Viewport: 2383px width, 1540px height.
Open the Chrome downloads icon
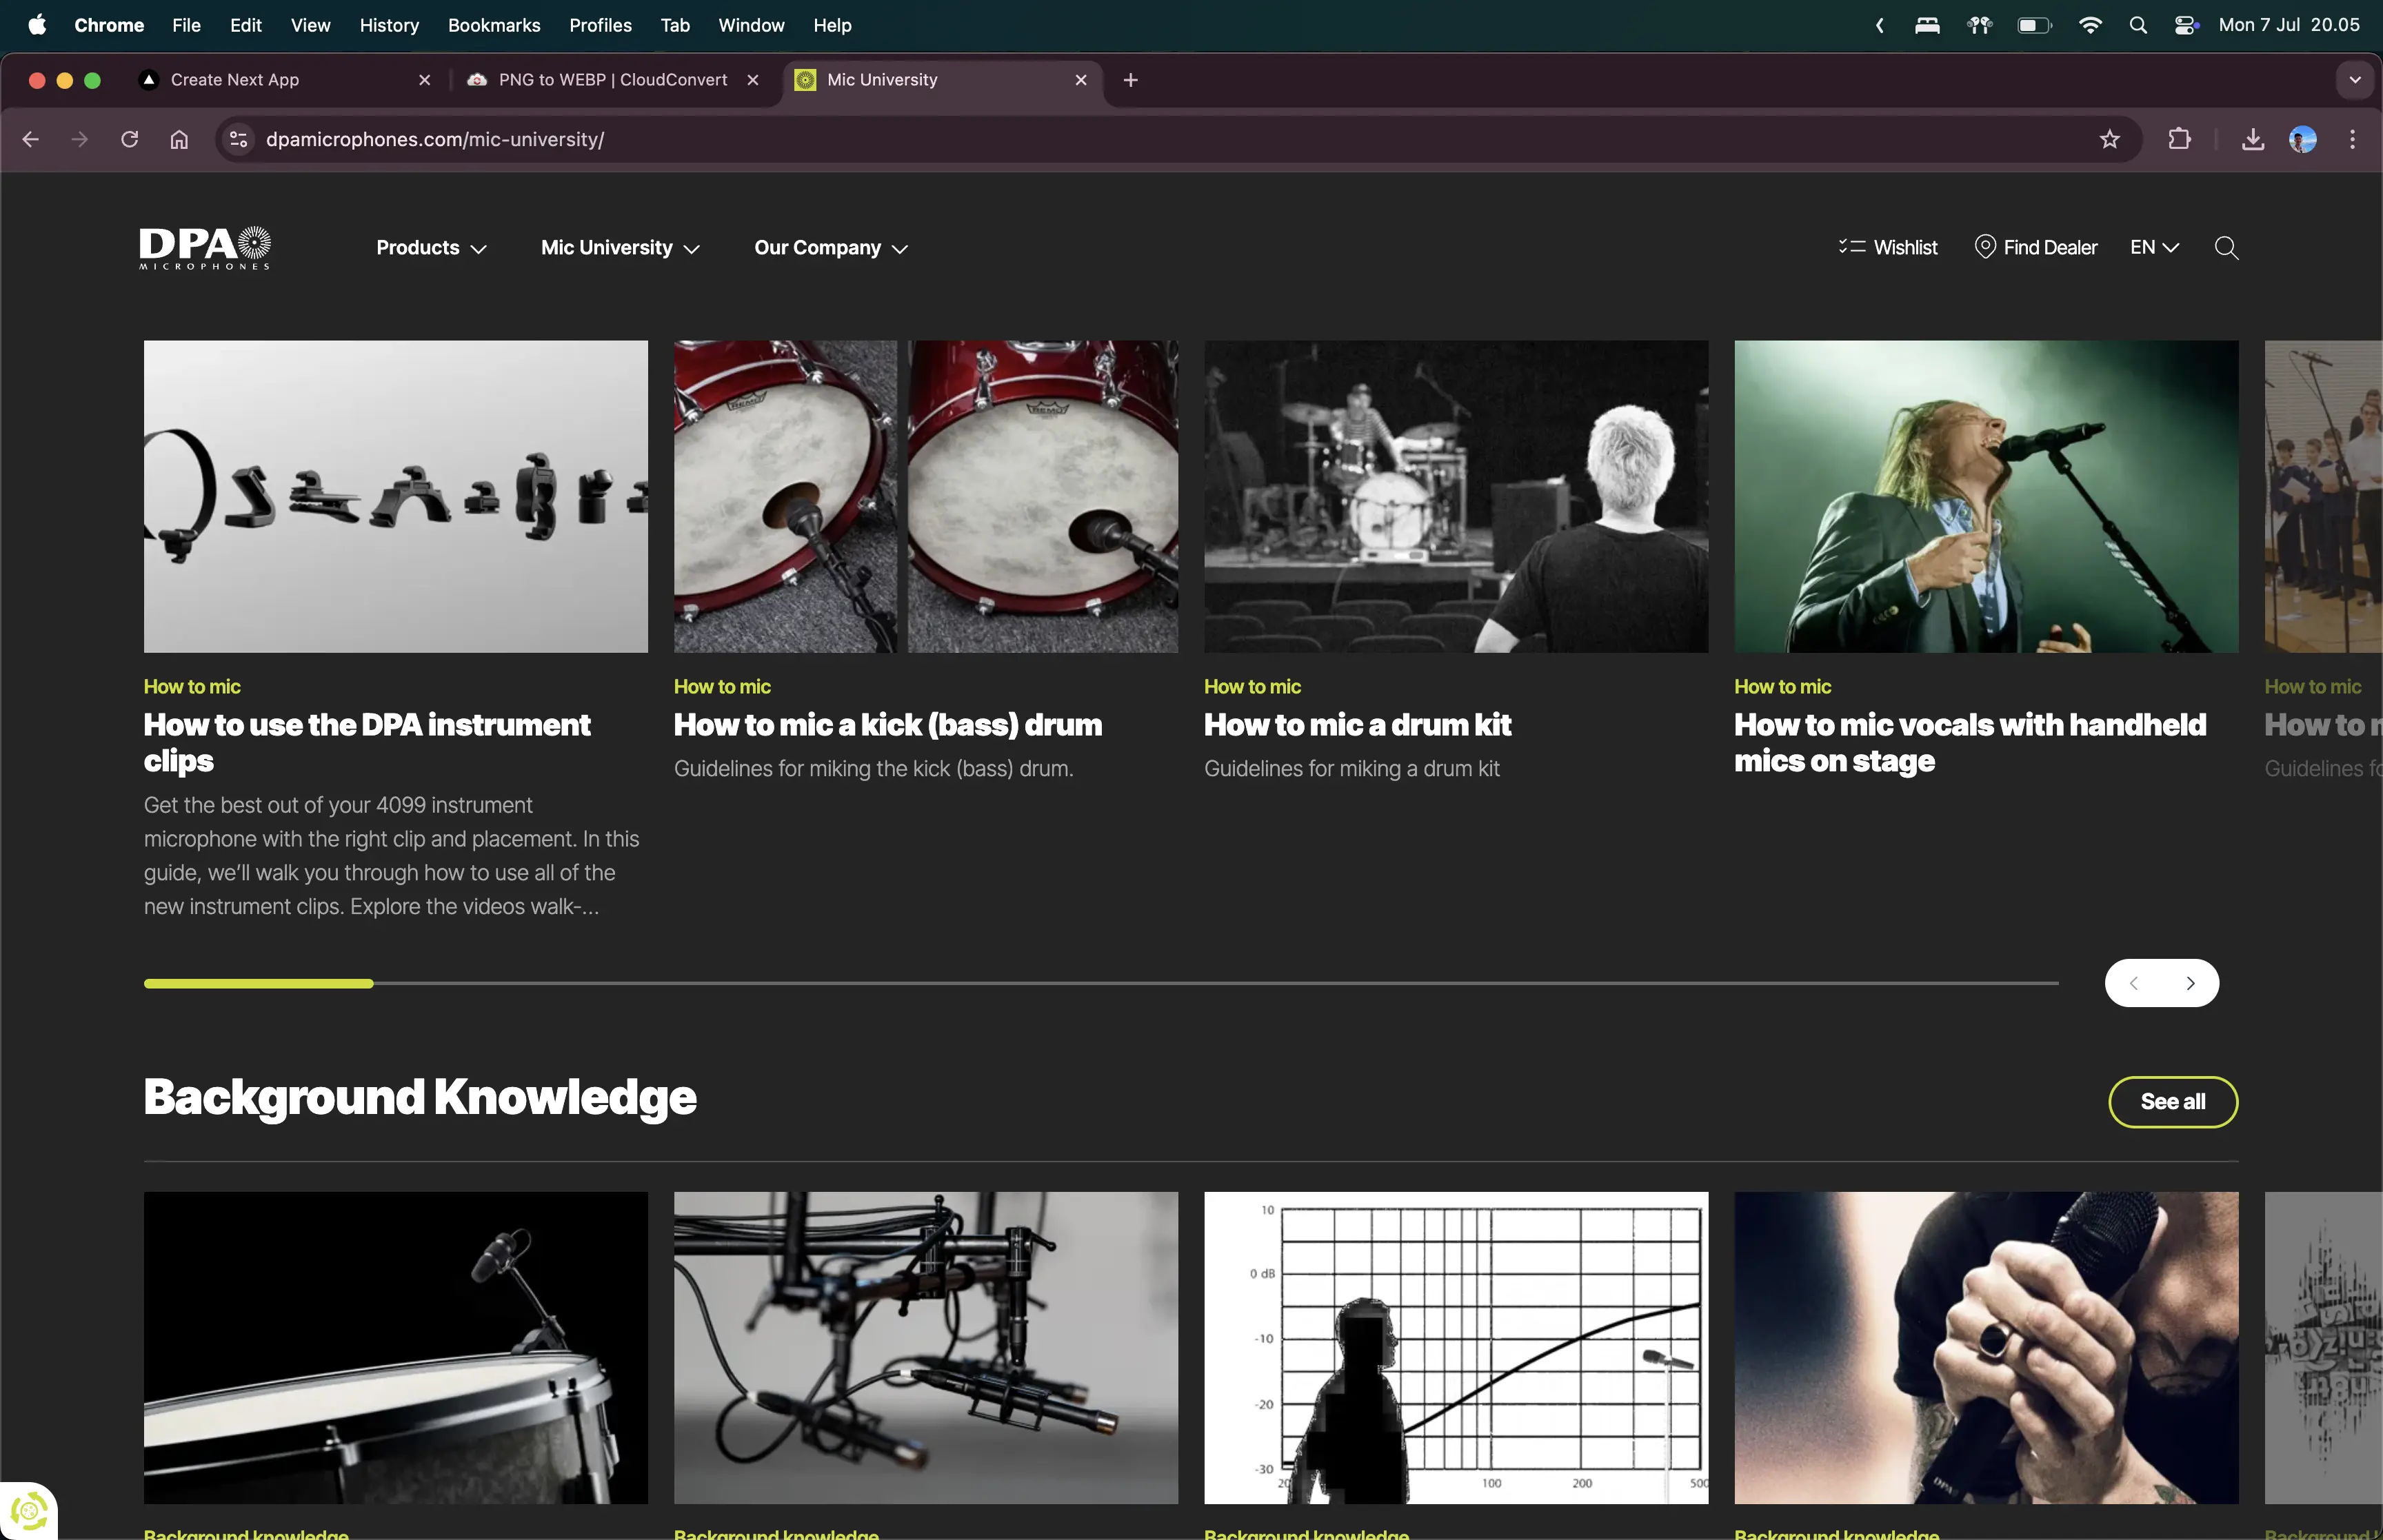(2253, 139)
